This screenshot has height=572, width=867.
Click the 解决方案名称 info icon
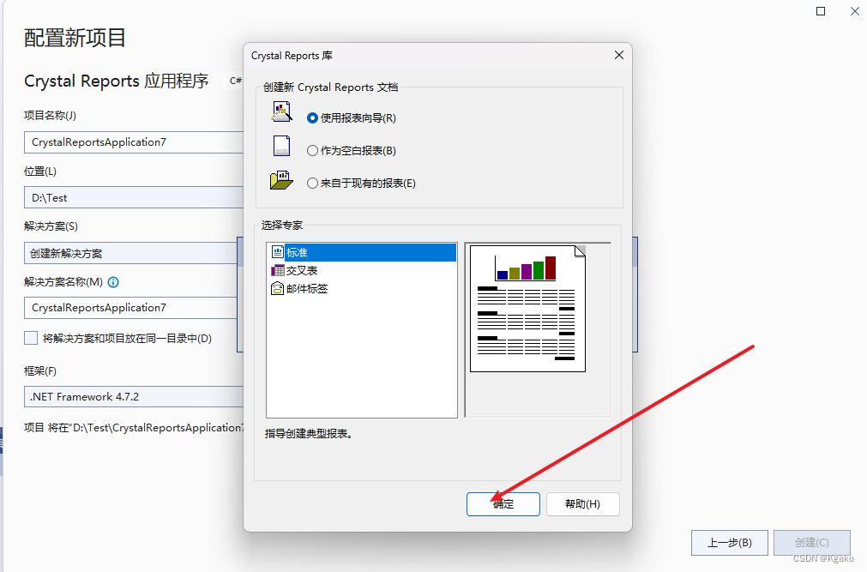point(113,282)
